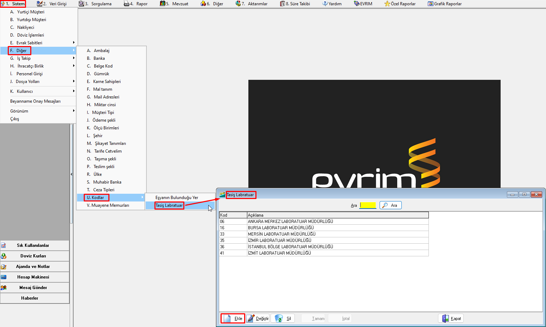Select row BURSA LABORATUAR MÜDÜRLÜĞÜ
Image resolution: width=546 pixels, height=327 pixels.
(x=324, y=228)
